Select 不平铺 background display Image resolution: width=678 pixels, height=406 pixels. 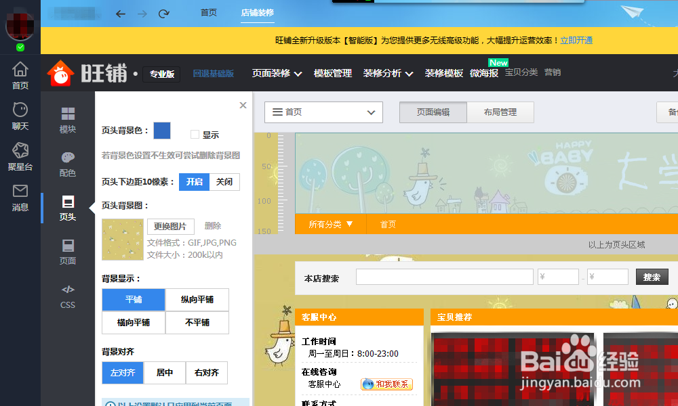click(197, 323)
